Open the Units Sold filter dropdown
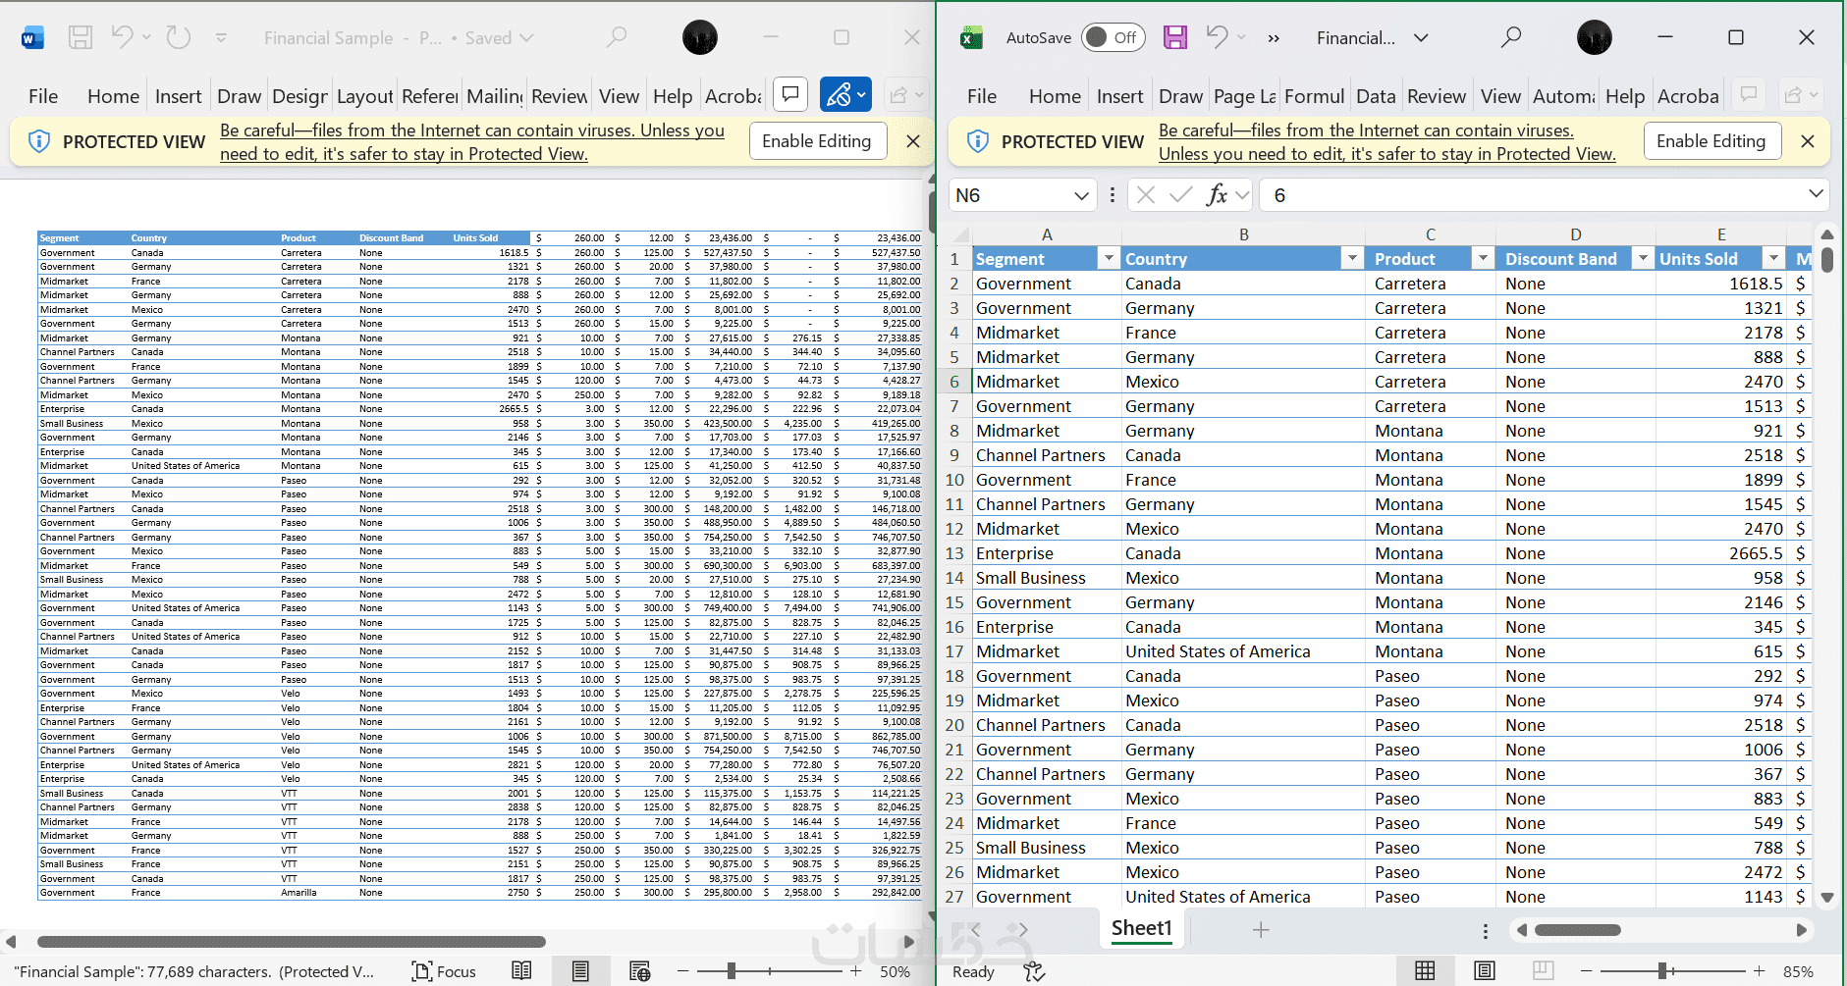 (x=1773, y=259)
